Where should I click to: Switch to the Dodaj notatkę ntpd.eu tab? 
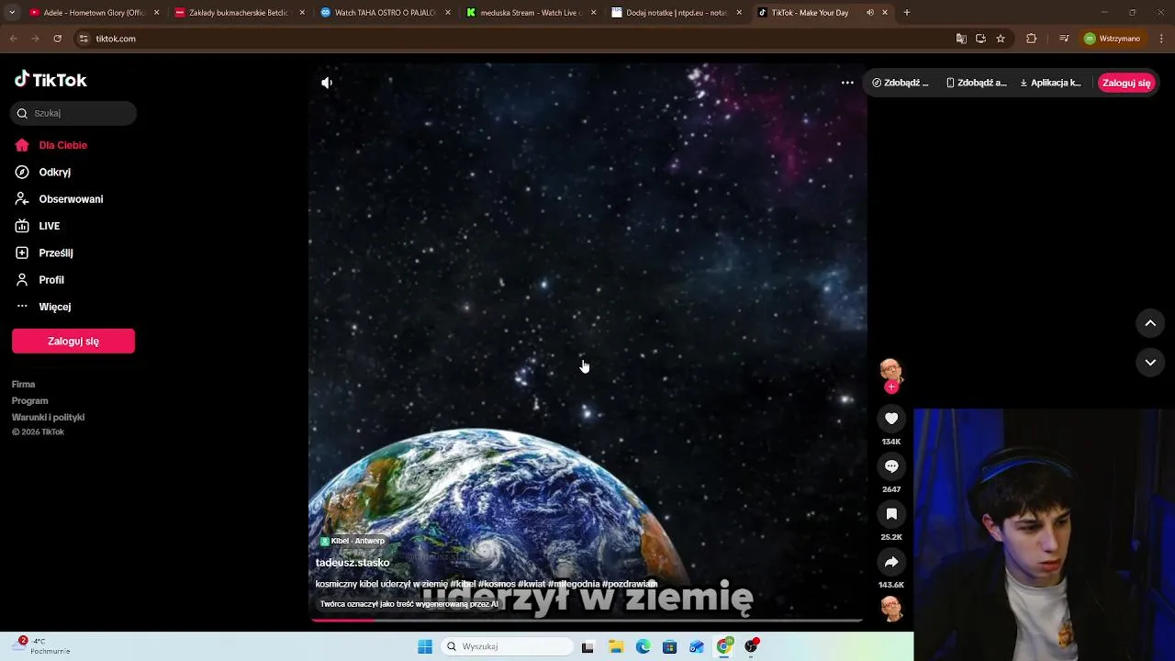677,13
